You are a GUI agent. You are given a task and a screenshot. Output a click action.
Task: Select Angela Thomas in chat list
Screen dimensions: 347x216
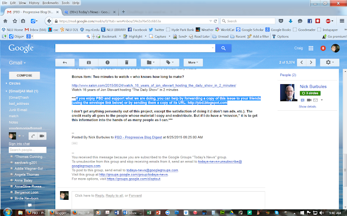27,174
